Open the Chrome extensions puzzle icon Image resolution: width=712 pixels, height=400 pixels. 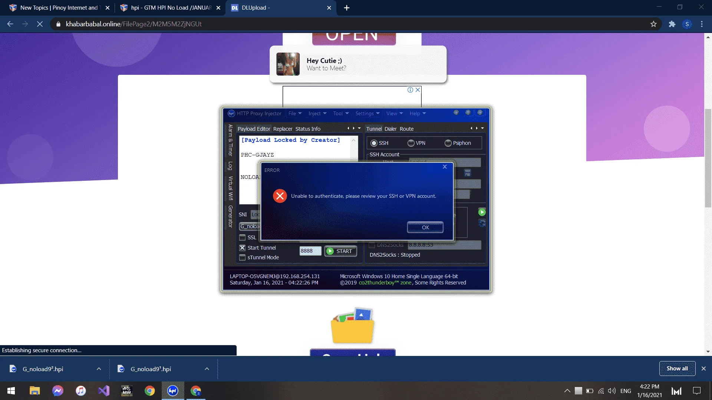tap(672, 24)
